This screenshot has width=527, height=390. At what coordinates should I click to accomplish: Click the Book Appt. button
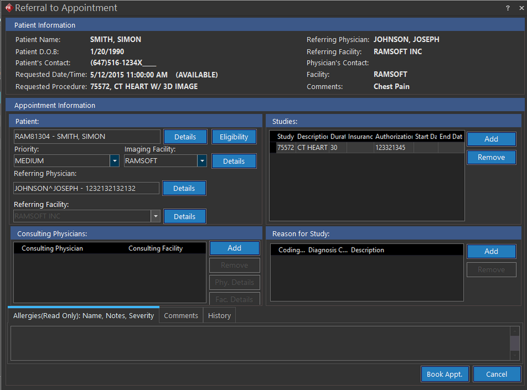[x=445, y=374]
